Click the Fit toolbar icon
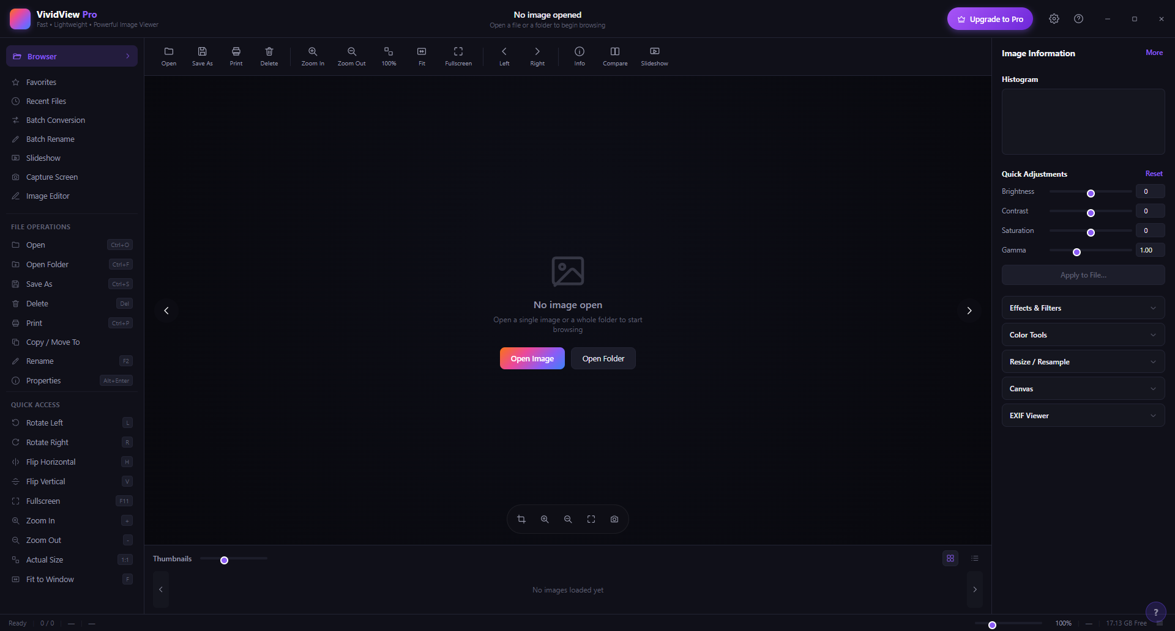1175x631 pixels. pos(422,56)
